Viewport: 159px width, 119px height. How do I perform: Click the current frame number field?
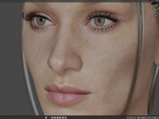pos(131,118)
